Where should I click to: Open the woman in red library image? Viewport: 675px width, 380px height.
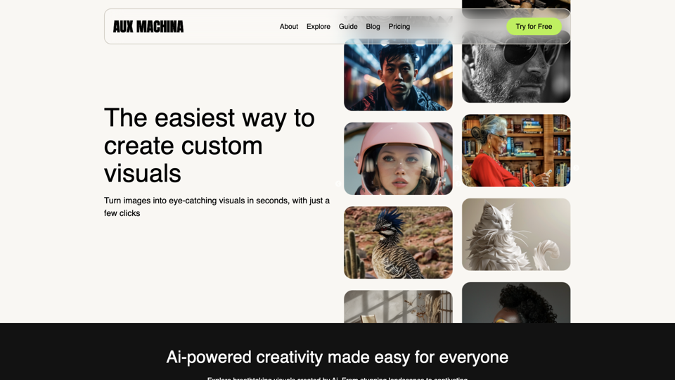point(516,151)
